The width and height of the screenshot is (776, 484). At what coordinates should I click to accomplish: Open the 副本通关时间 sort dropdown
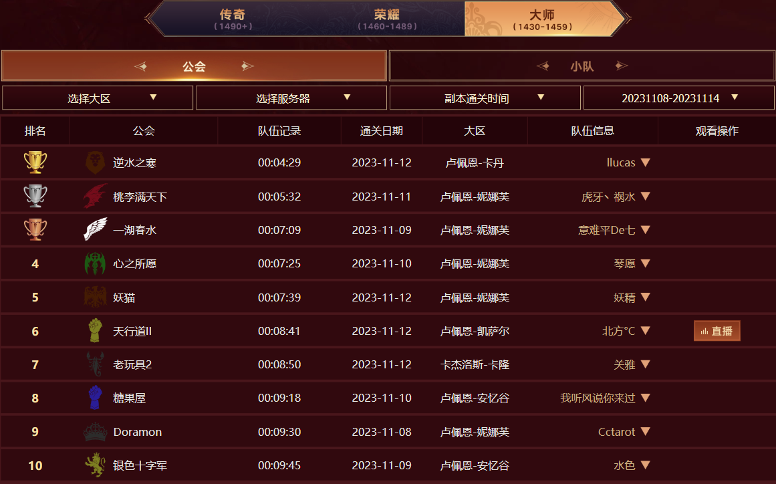click(x=485, y=98)
